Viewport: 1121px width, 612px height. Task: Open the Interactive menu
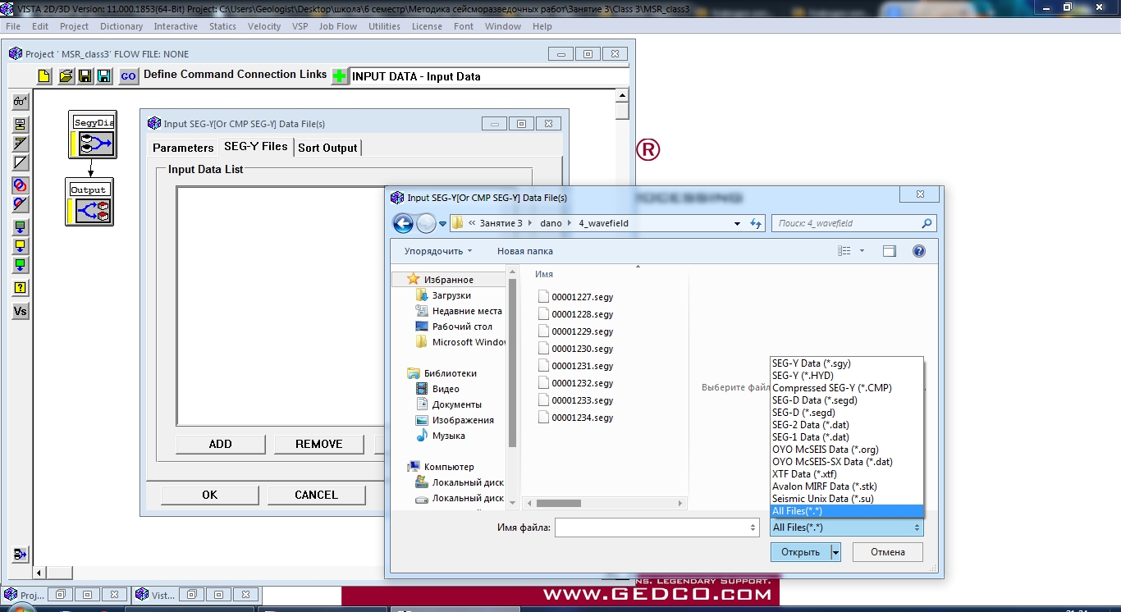pyautogui.click(x=176, y=26)
